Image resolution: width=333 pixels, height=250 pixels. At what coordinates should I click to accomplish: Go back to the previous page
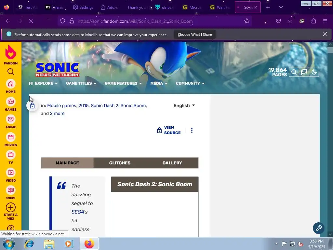tap(8, 21)
